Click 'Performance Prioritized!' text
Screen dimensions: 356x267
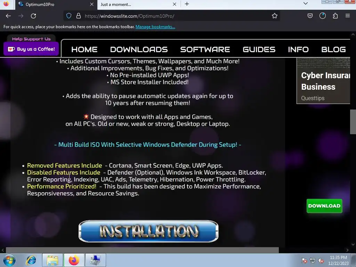click(62, 186)
